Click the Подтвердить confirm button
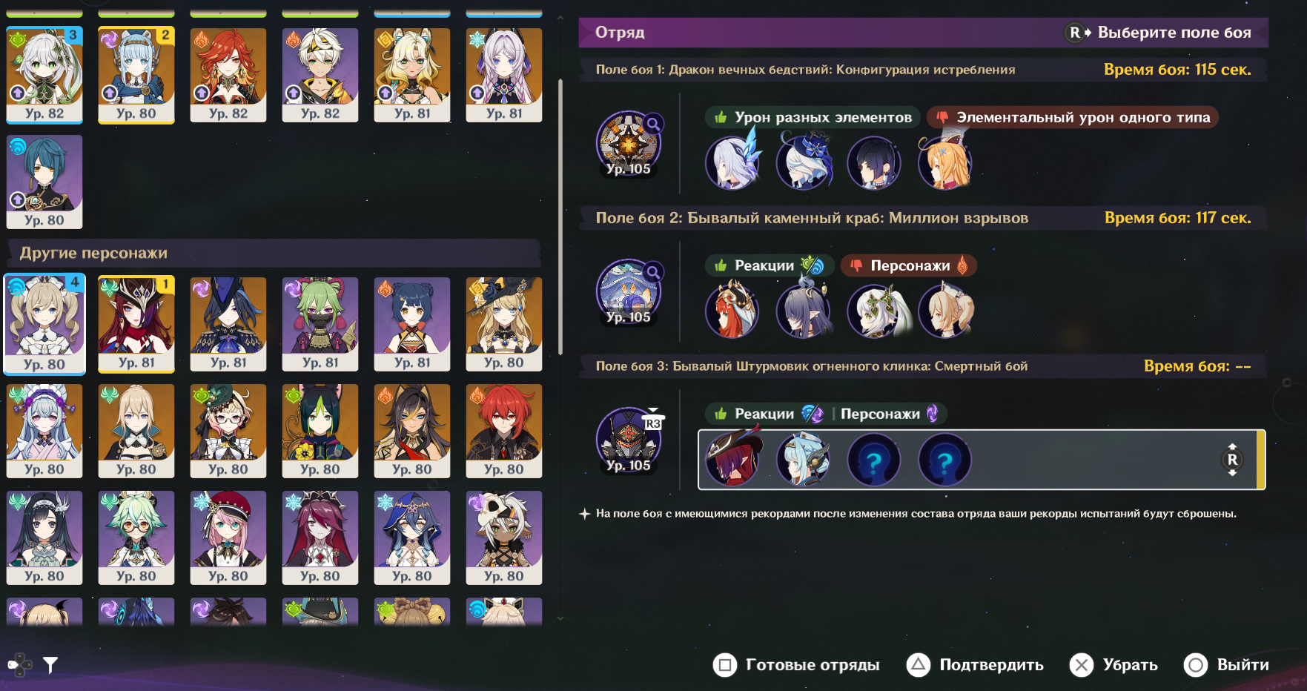The image size is (1307, 691). [975, 665]
